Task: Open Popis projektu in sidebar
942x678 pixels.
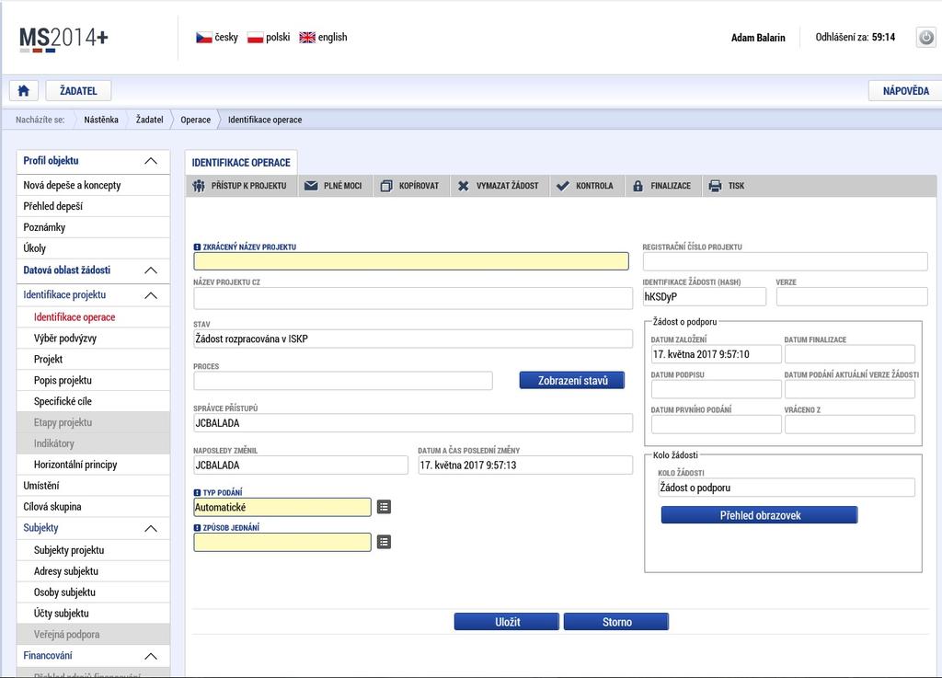Action: click(93, 380)
